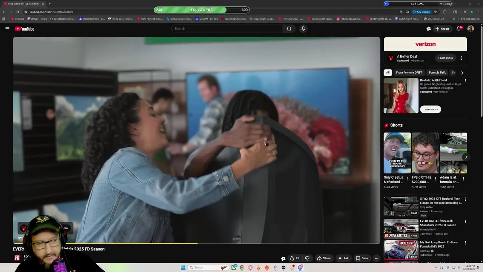Screen dimensions: 483x272
Task: Click the sparkle icon beside Create
Action: (429, 29)
